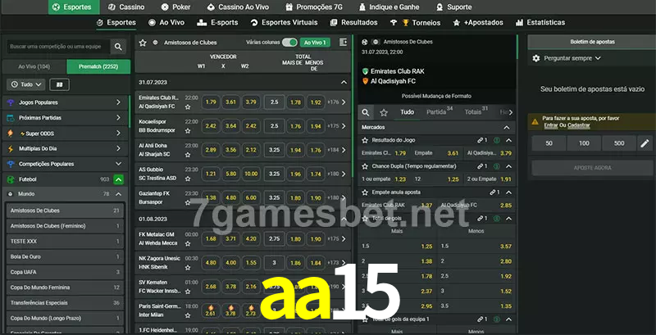Viewport: 656px width, 335px height.
Task: Select 10.00 odds for SC Trestina win
Action: 251,174
